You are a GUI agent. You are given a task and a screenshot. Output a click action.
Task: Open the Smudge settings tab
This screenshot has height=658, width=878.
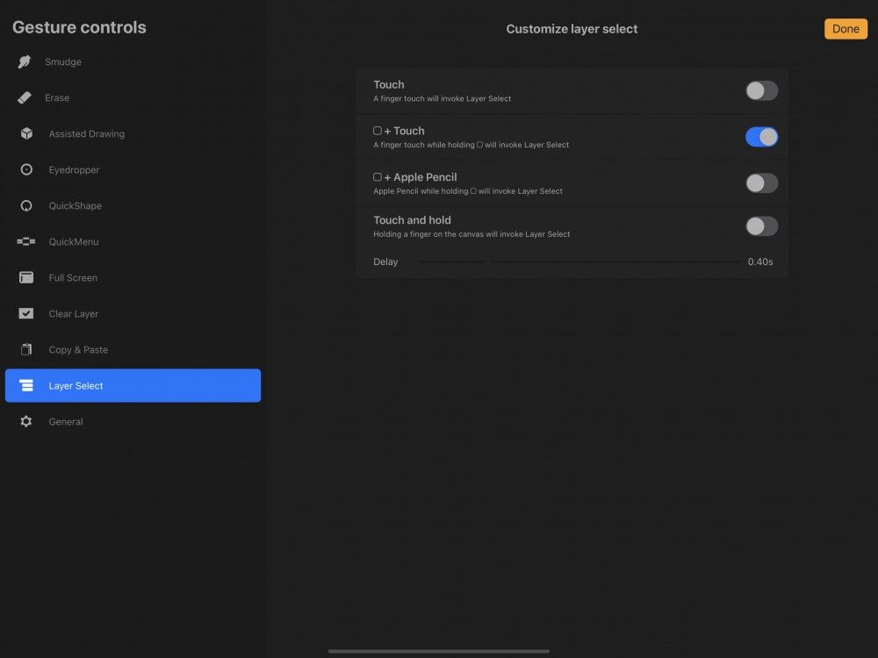[65, 61]
